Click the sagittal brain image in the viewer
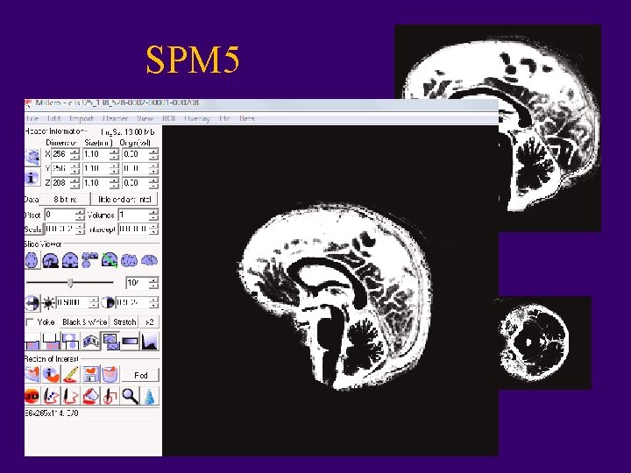The width and height of the screenshot is (631, 473). (x=334, y=298)
